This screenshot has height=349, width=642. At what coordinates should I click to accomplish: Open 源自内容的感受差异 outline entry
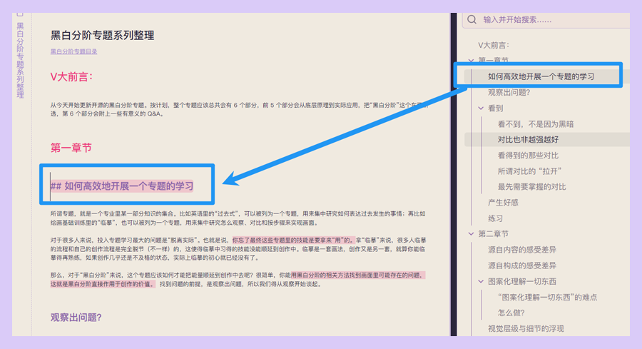click(x=522, y=250)
